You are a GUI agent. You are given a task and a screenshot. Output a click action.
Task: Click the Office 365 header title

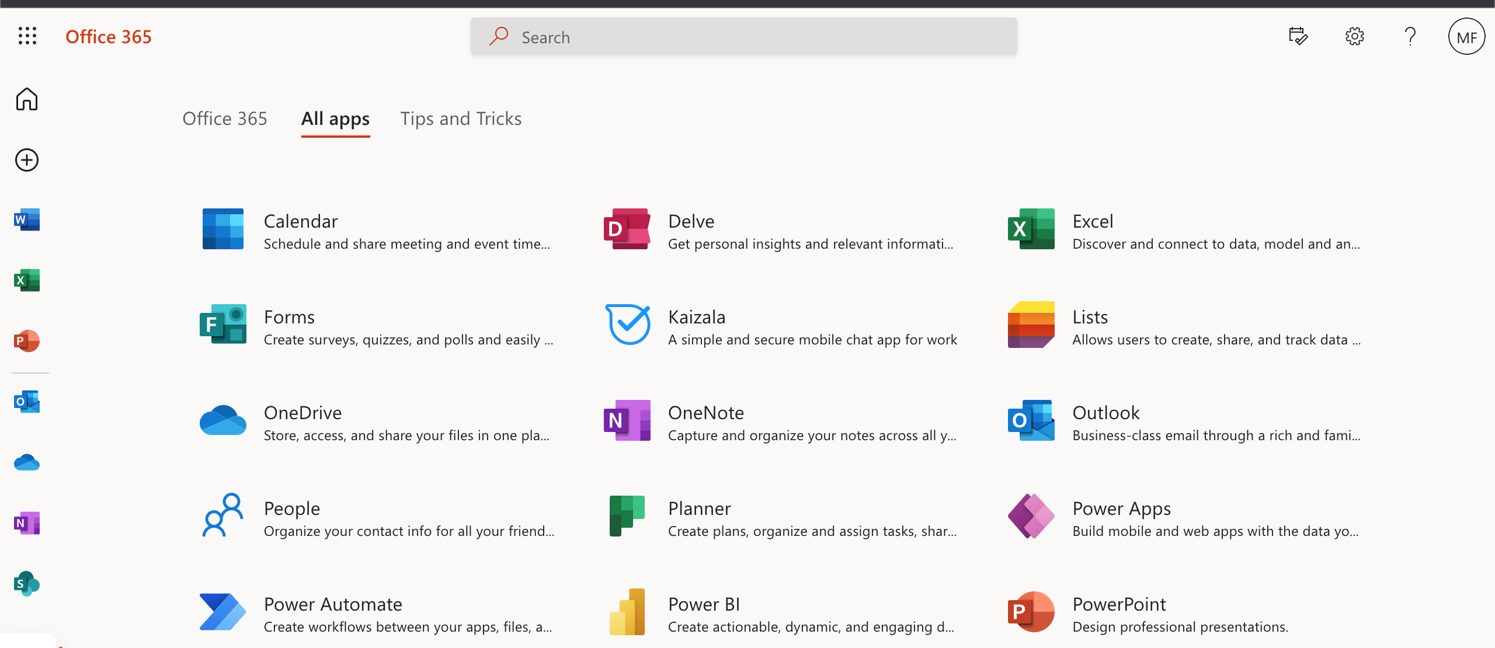pyautogui.click(x=109, y=37)
